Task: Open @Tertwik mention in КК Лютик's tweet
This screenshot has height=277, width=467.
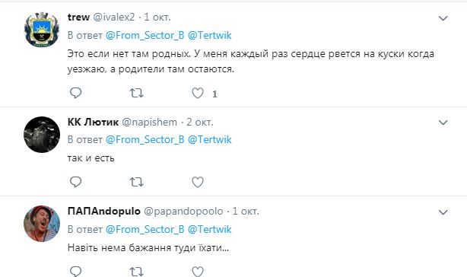Action: click(209, 140)
